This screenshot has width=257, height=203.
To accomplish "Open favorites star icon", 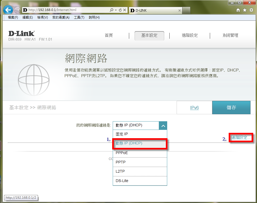I will click(245, 10).
